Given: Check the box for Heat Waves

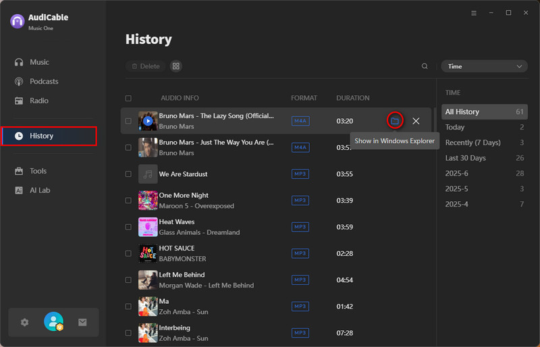Looking at the screenshot, I should coord(128,227).
